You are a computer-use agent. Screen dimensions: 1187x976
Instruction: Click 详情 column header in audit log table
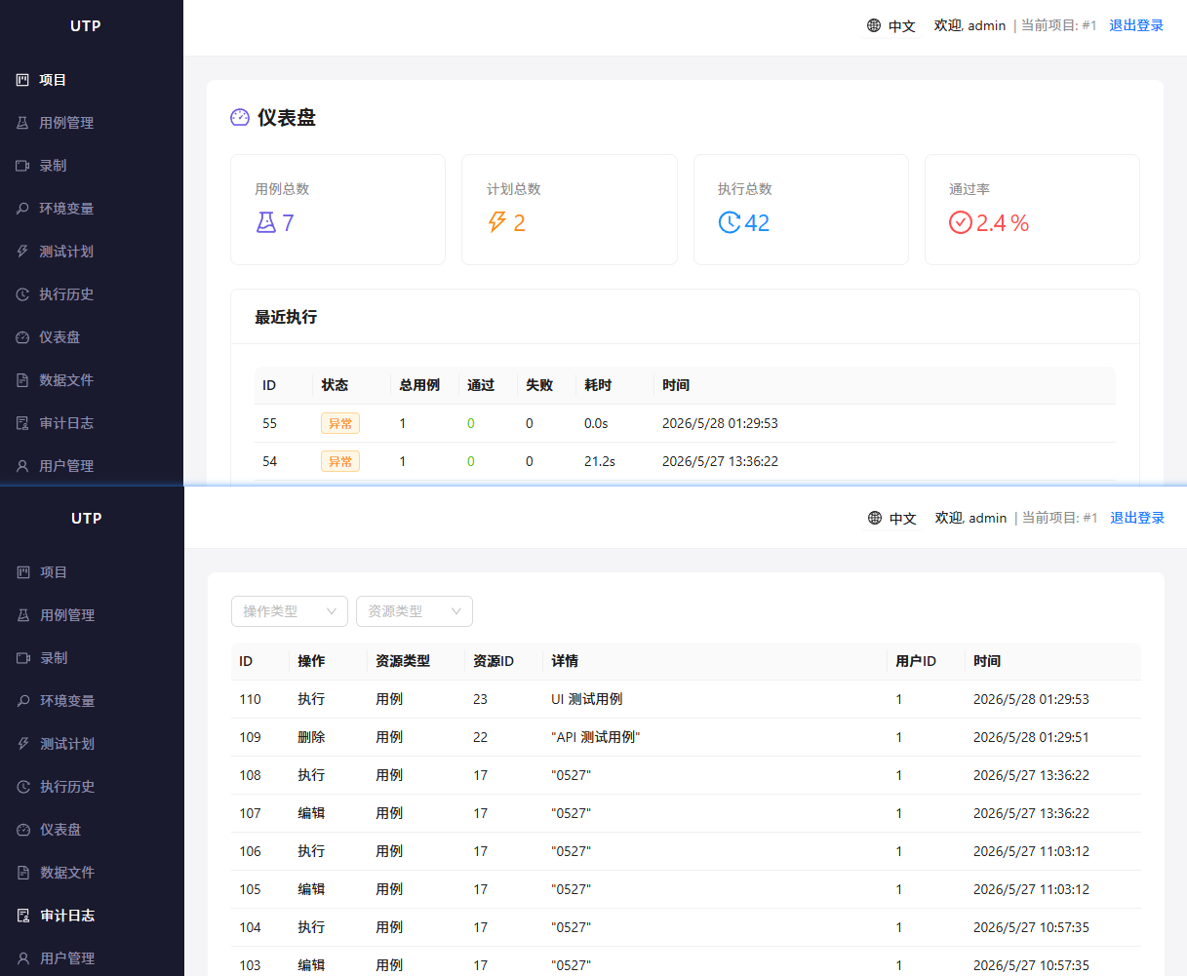[x=565, y=661]
